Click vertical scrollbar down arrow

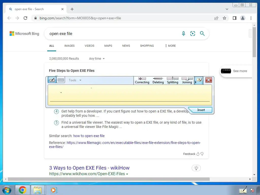pos(254,175)
